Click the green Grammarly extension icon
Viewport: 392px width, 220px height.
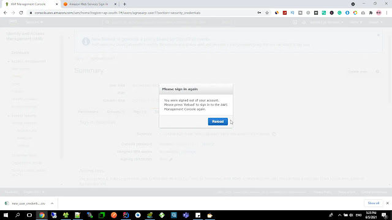pyautogui.click(x=339, y=13)
